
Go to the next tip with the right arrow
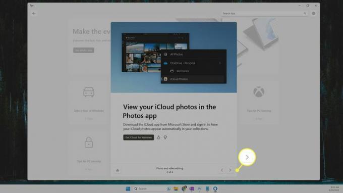tap(230, 170)
